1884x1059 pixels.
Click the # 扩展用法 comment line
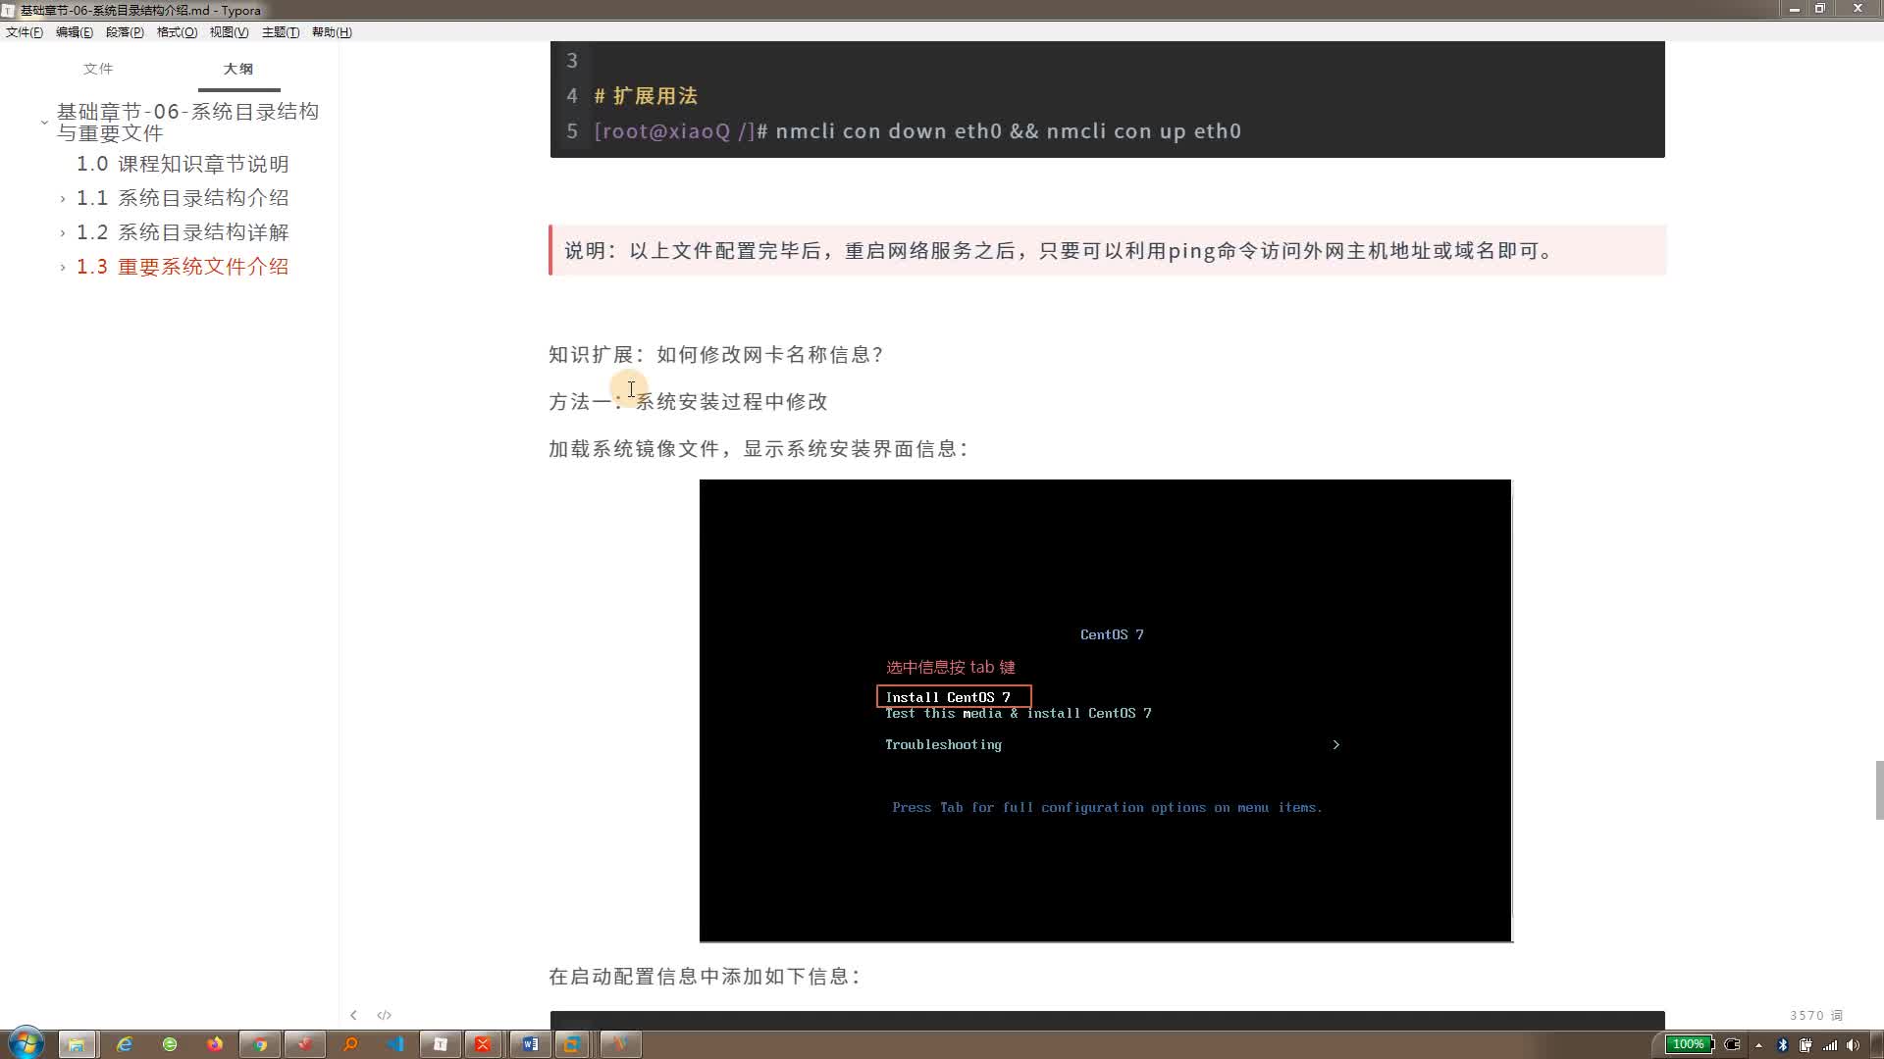coord(646,96)
